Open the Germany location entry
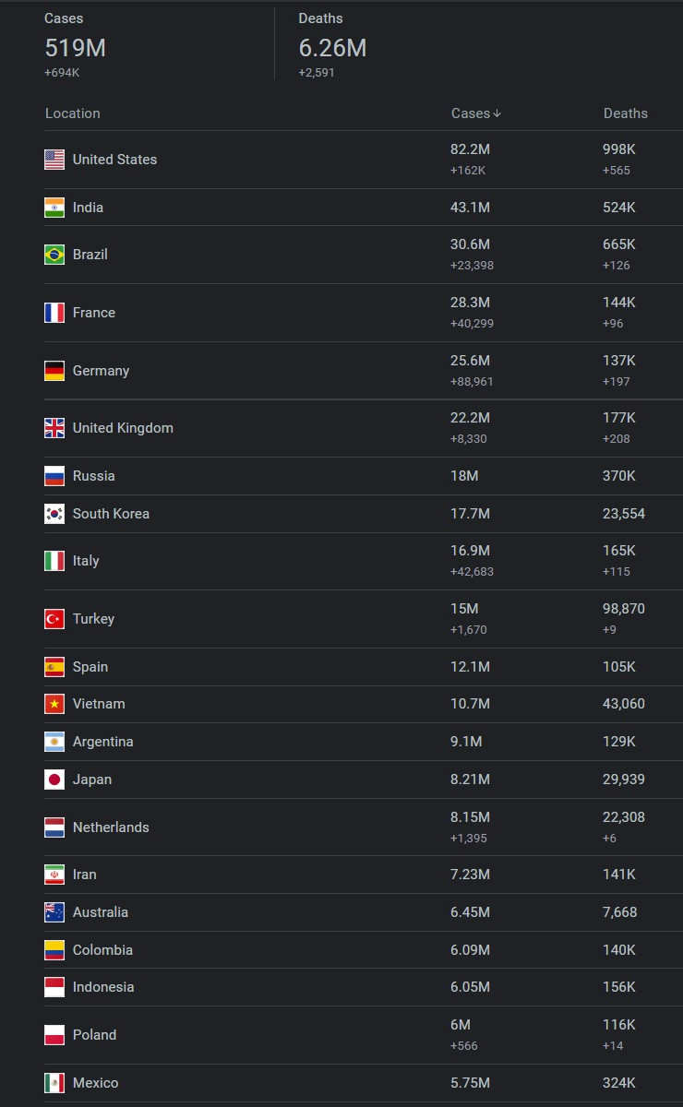 tap(101, 371)
